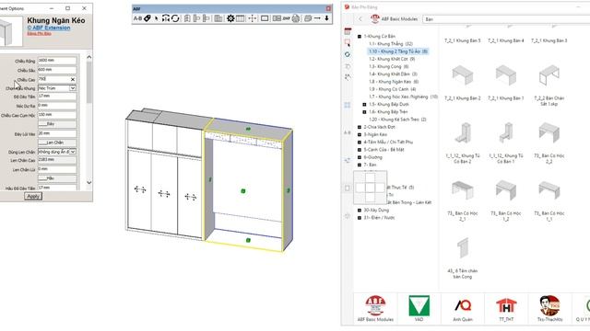This screenshot has width=590, height=331.
Task: Select 1.1- Khung Thẳng (32) category
Action: pyautogui.click(x=391, y=44)
